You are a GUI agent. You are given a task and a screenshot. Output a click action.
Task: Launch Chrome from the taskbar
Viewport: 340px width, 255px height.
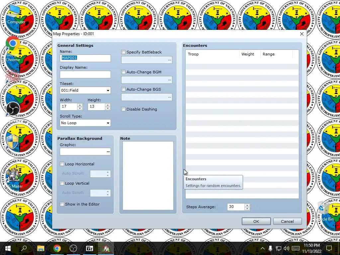57,248
